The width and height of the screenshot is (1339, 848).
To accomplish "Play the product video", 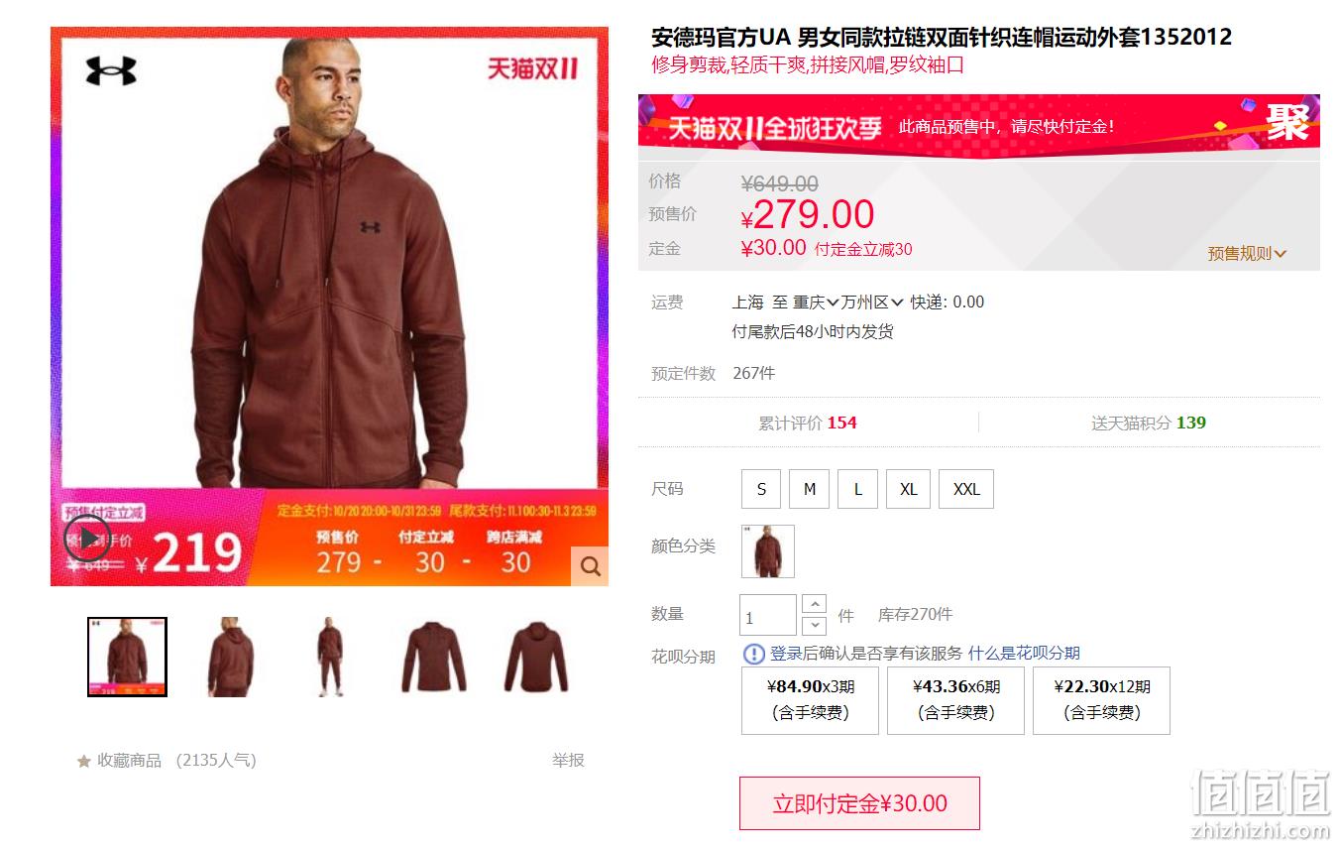I will 87,539.
